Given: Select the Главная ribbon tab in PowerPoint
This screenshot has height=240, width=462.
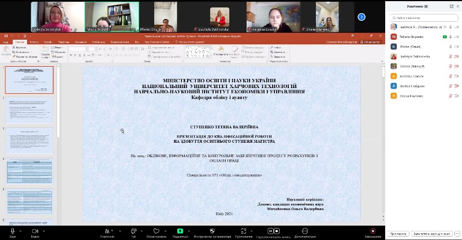Looking at the screenshot, I should tap(20, 42).
